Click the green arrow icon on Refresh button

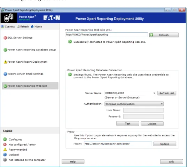pos(151,35)
